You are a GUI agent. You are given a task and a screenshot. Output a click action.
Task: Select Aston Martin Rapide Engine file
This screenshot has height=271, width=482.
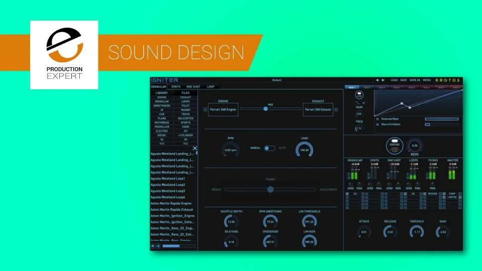click(171, 203)
